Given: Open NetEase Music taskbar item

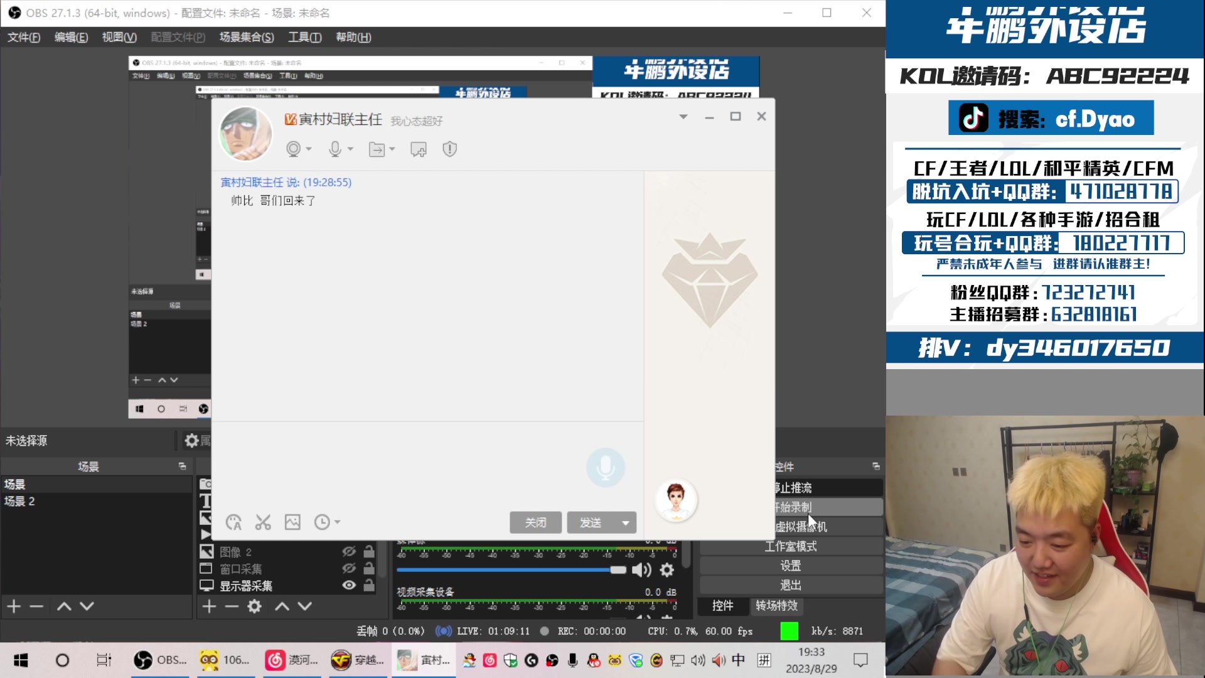Looking at the screenshot, I should [x=292, y=660].
